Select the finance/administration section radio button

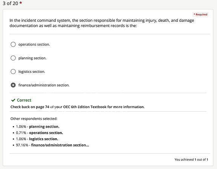[13, 85]
